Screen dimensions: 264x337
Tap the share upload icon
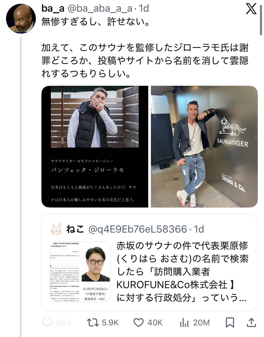251,322
